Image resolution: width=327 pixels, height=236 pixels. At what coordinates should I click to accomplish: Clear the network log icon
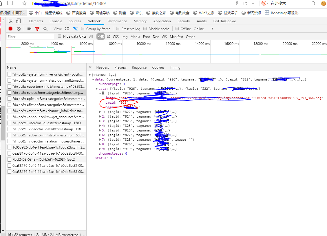[x=19, y=29]
